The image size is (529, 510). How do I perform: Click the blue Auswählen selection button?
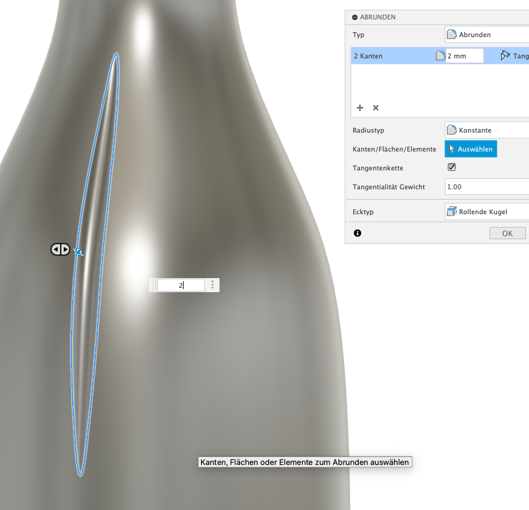click(471, 149)
